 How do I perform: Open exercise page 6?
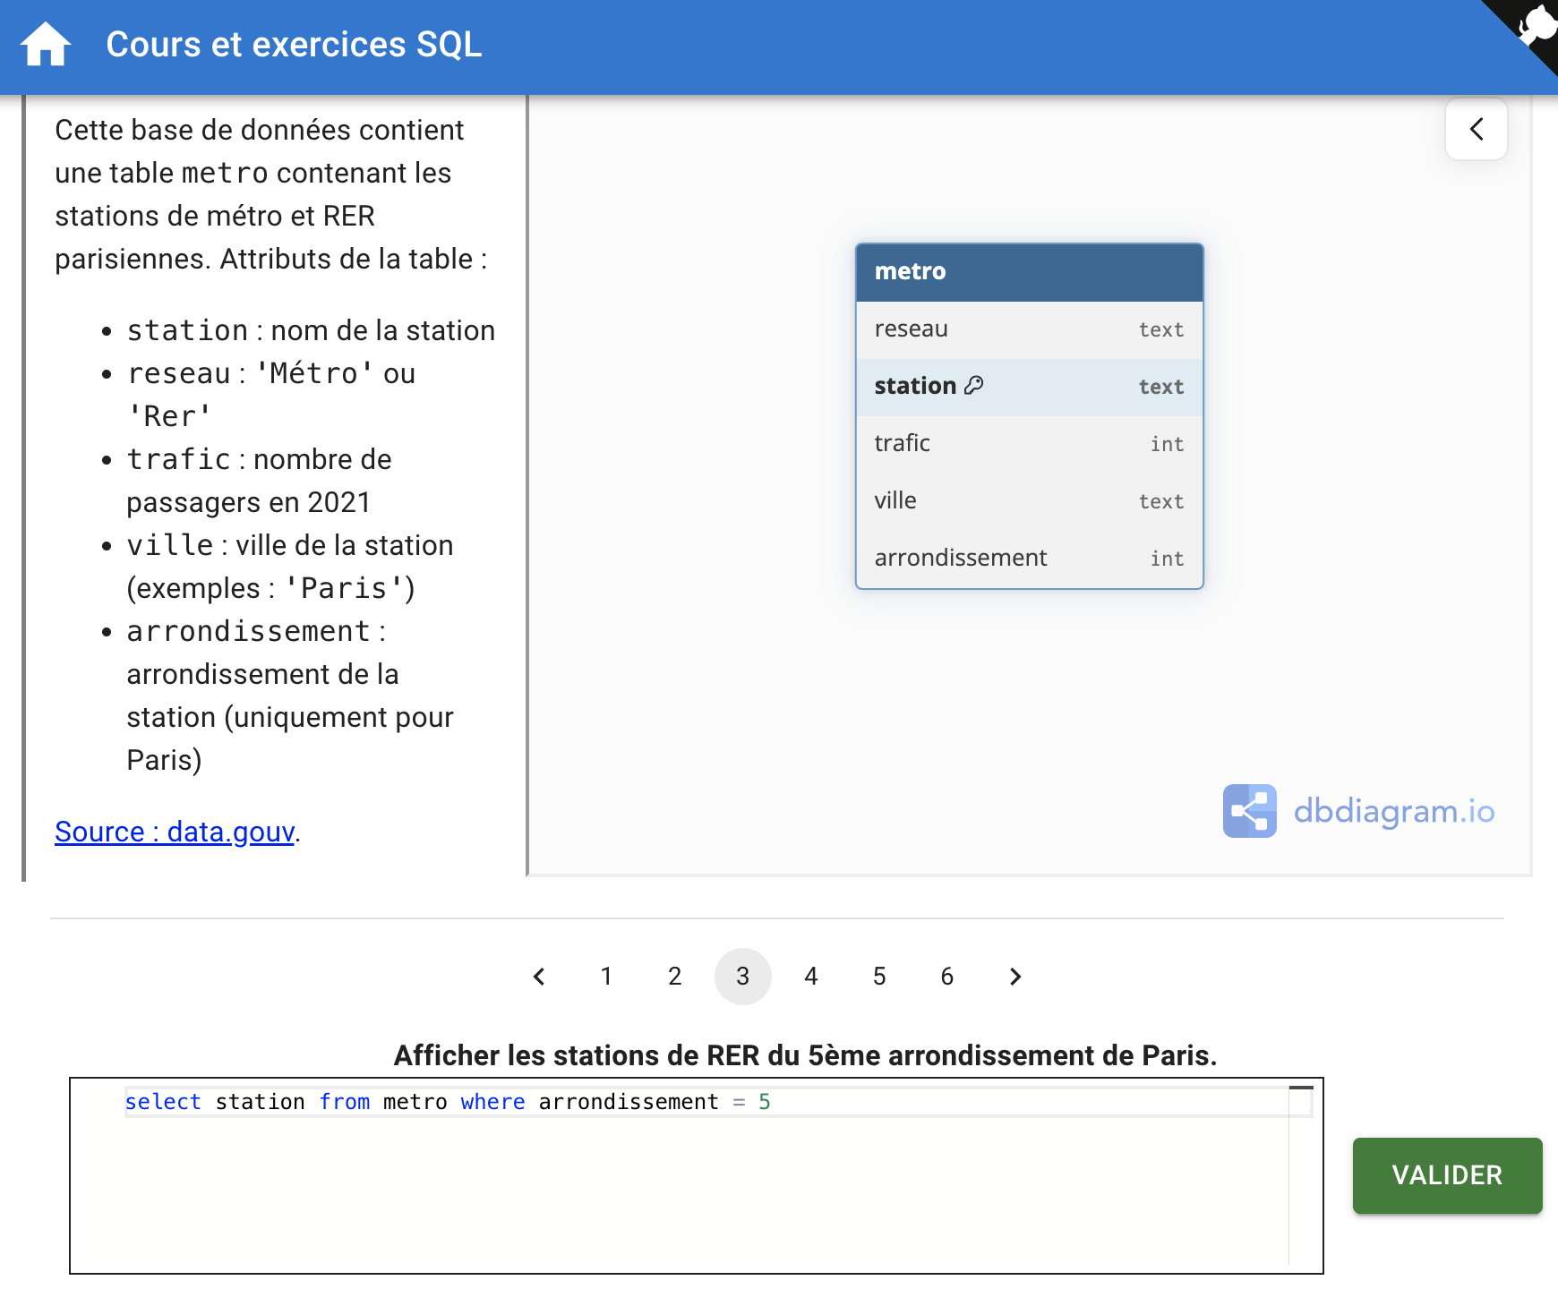click(x=946, y=977)
